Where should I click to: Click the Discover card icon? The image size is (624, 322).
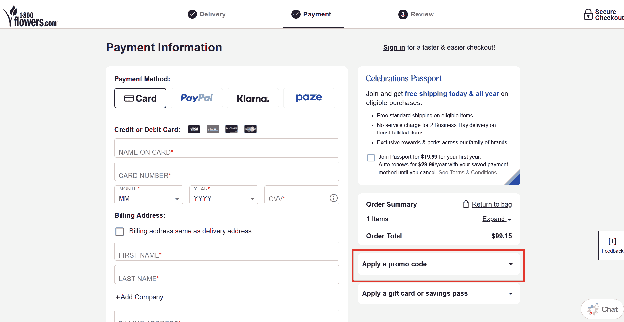coord(231,129)
